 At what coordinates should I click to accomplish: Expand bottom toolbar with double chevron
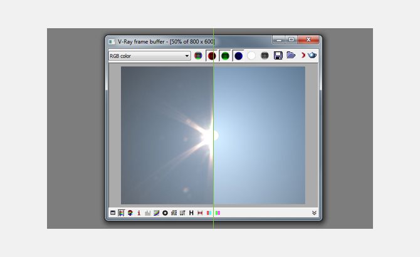pos(314,213)
